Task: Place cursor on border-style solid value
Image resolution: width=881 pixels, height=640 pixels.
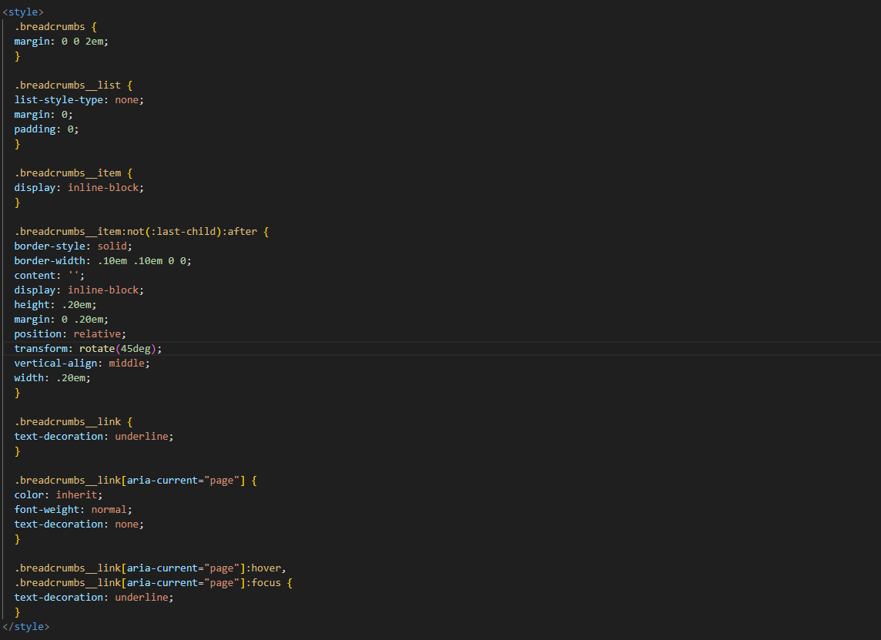Action: (x=115, y=246)
